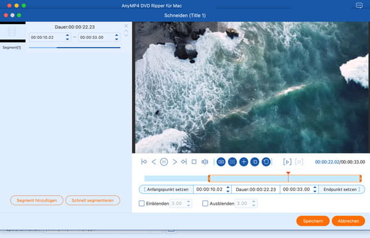
Task: Step forward one frame
Action: click(x=175, y=162)
